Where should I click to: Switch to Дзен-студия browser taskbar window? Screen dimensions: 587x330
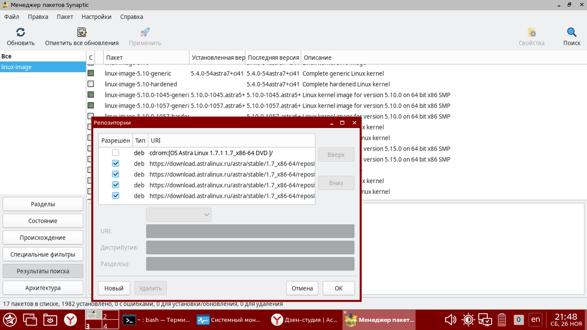tap(304, 320)
